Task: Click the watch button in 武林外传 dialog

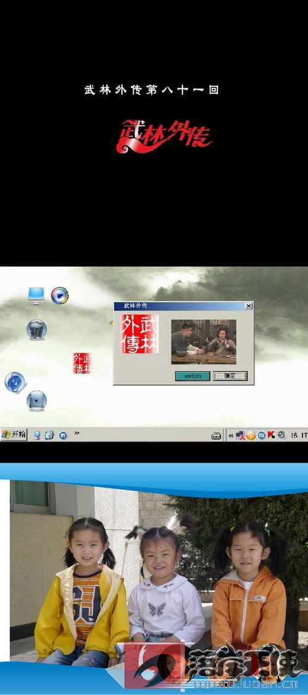Action: 193,376
